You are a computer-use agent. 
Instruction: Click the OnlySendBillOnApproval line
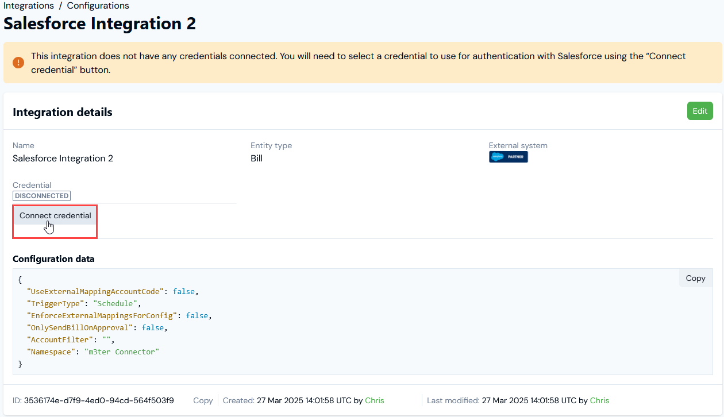pyautogui.click(x=98, y=327)
